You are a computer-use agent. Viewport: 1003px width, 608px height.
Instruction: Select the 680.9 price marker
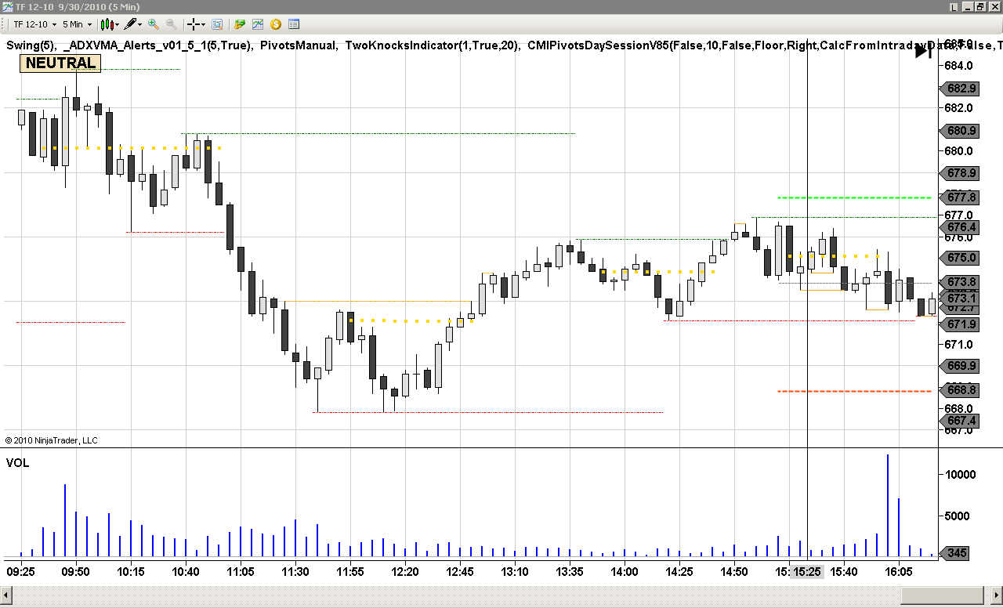click(x=961, y=131)
